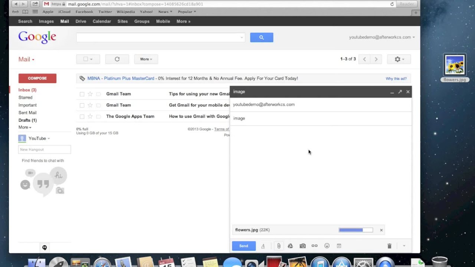Open Finder from the Dock
The image size is (475, 267).
tap(36, 263)
